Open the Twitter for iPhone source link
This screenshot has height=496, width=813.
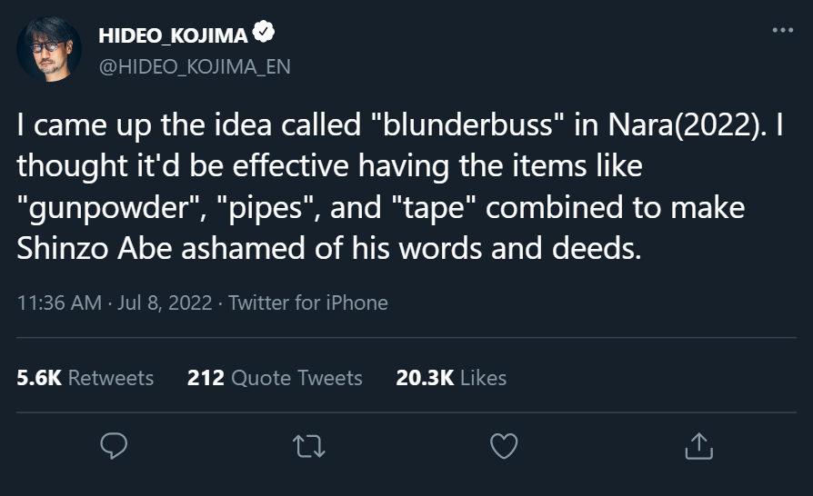(308, 303)
